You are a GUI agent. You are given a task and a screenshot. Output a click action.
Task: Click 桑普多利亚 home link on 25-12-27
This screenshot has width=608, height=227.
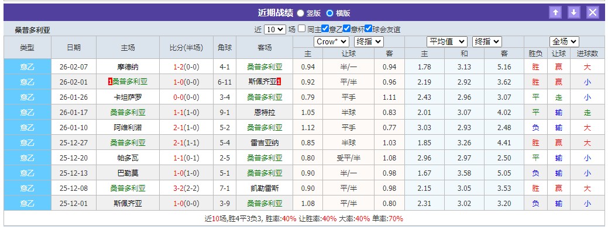click(x=128, y=143)
